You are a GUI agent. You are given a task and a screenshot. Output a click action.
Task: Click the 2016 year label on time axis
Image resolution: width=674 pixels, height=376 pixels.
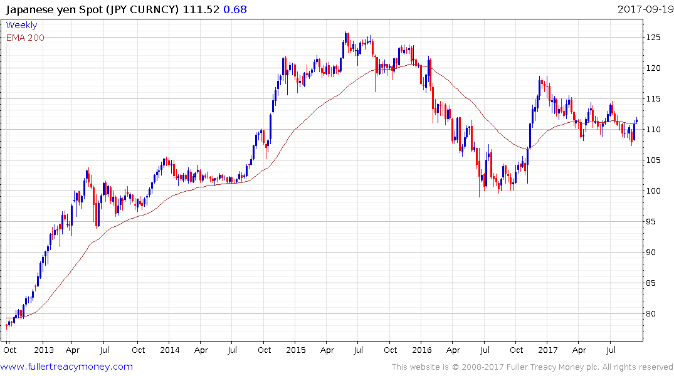tap(422, 350)
